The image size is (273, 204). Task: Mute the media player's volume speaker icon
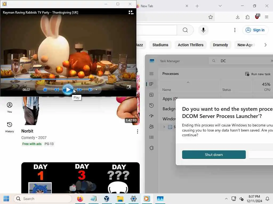click(90, 90)
